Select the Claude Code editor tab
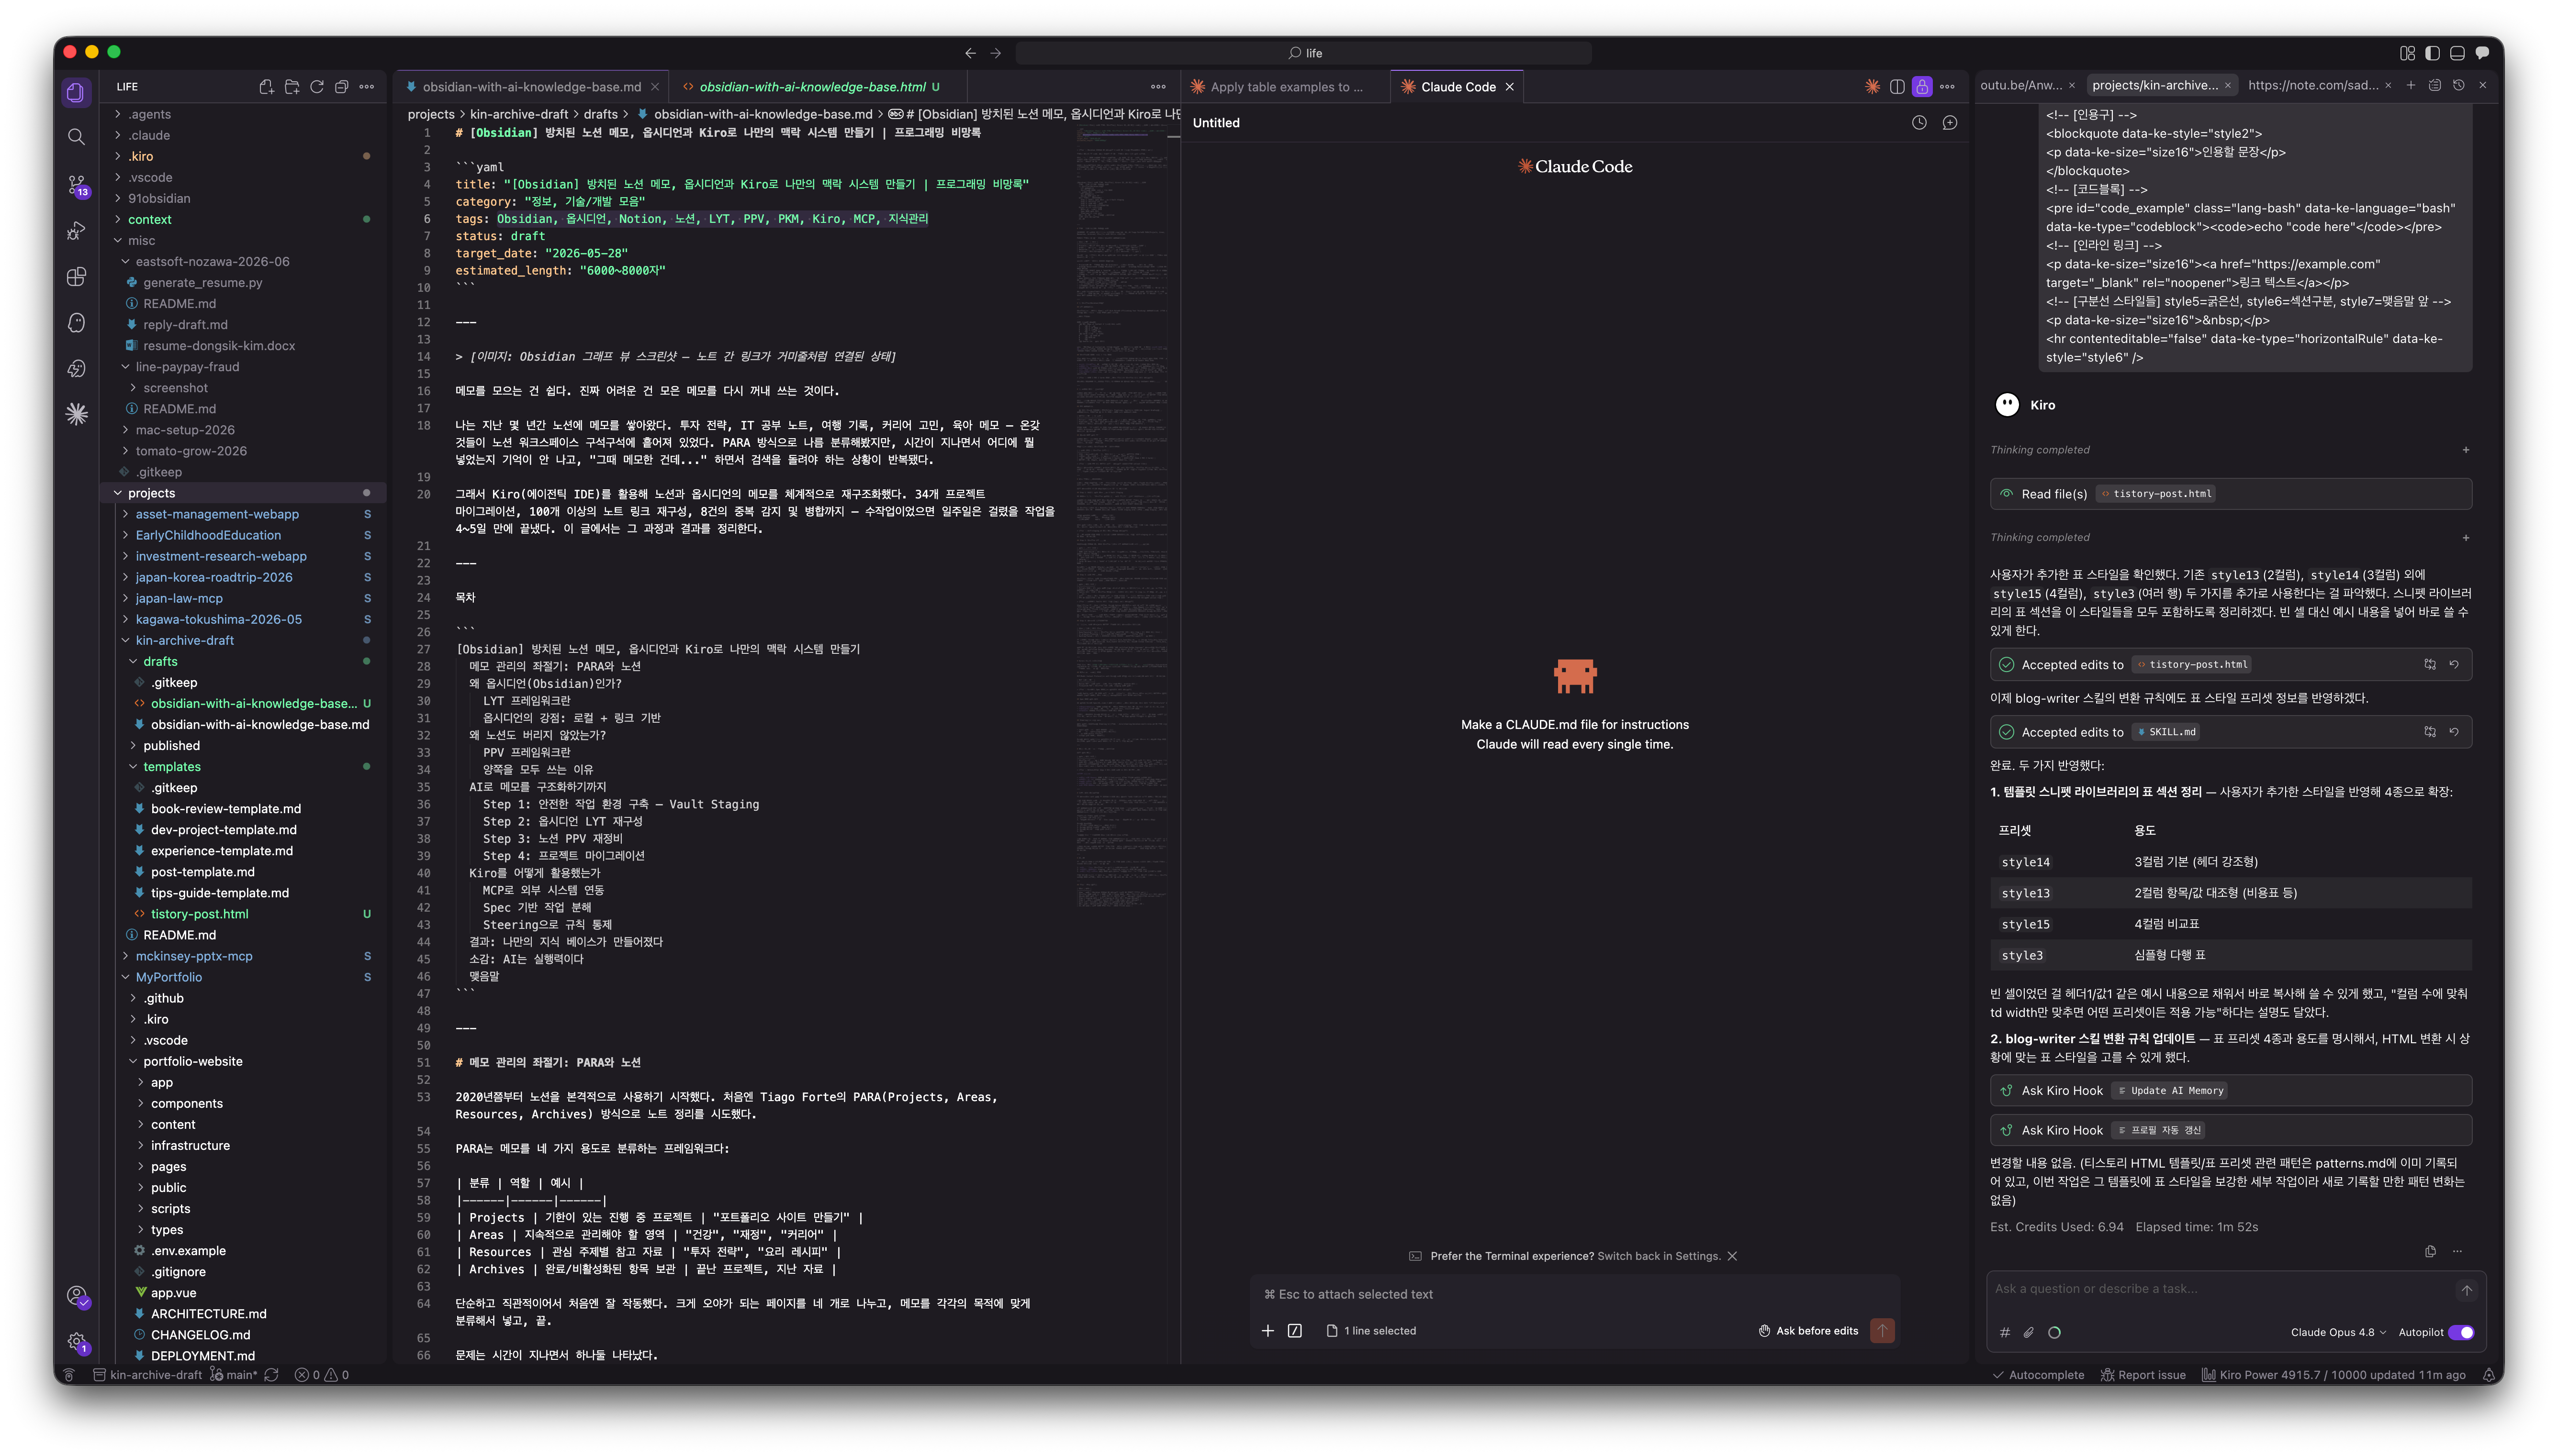 tap(1458, 87)
